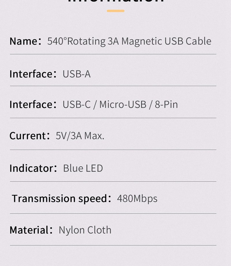The width and height of the screenshot is (231, 266).
Task: Click the word "Magnetic" in the product name
Action: (x=141, y=41)
